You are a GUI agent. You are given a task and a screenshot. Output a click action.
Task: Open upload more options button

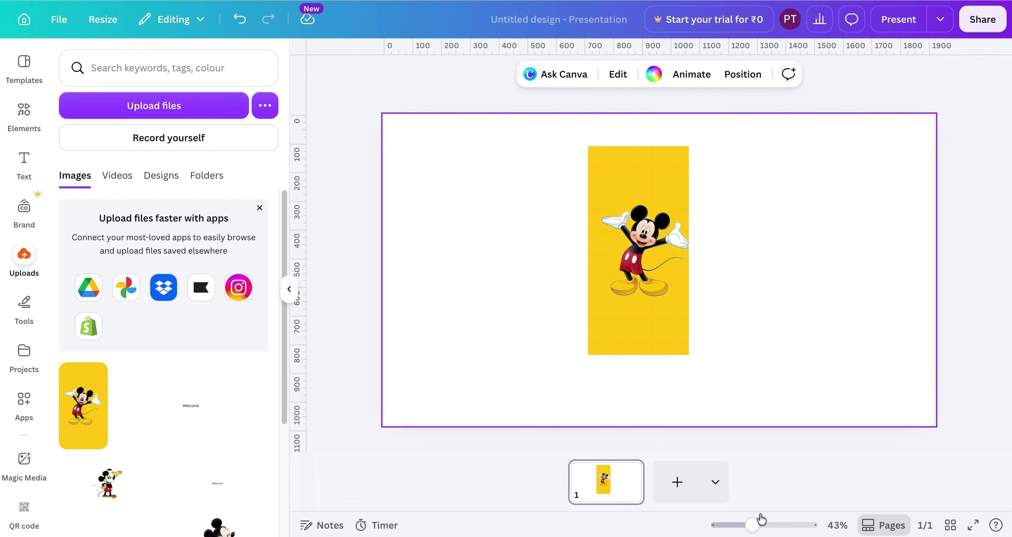coord(265,105)
